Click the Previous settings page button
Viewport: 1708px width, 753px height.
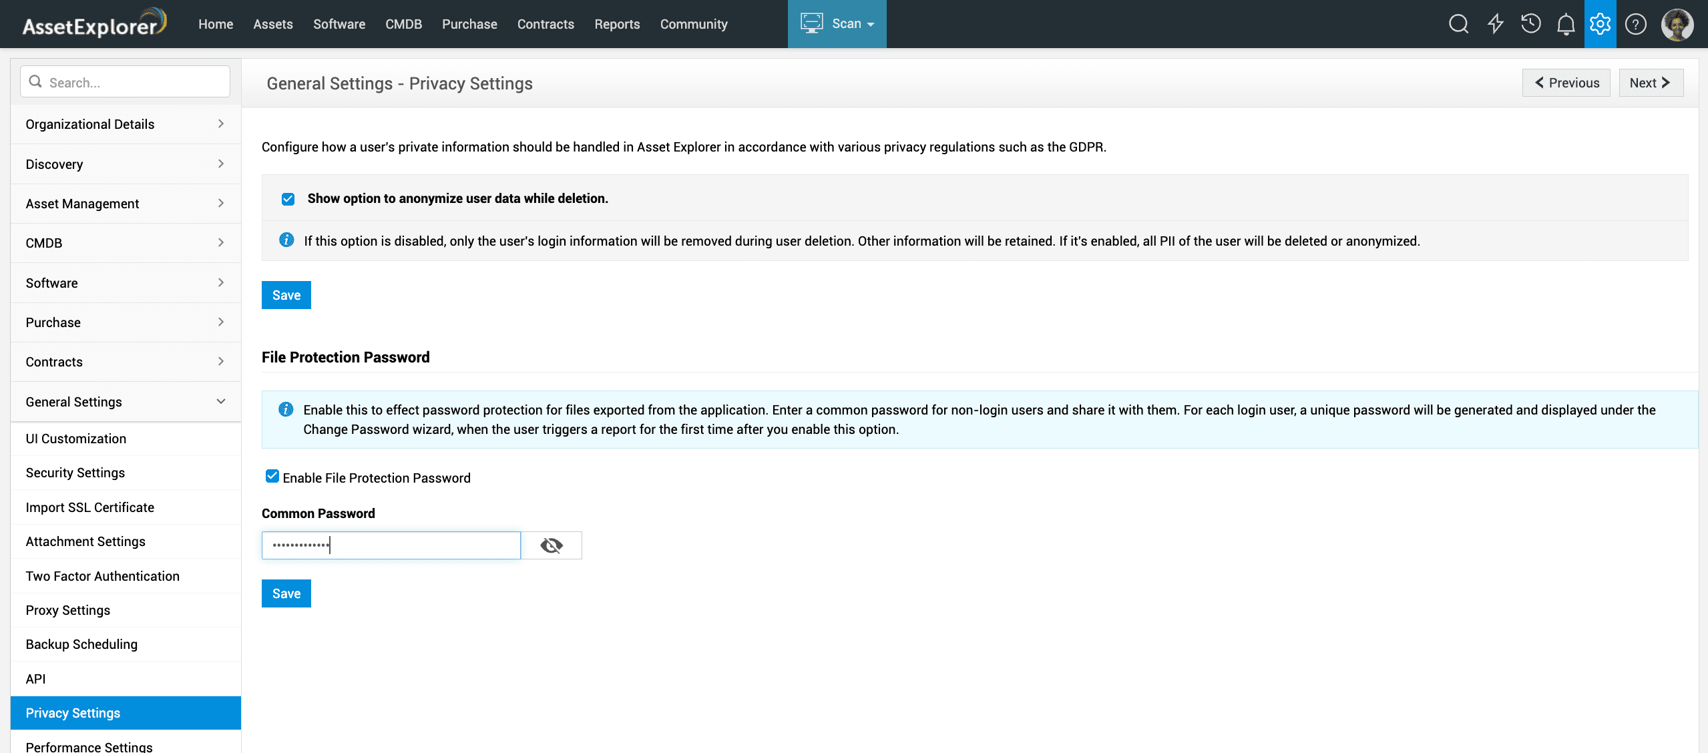click(x=1566, y=83)
